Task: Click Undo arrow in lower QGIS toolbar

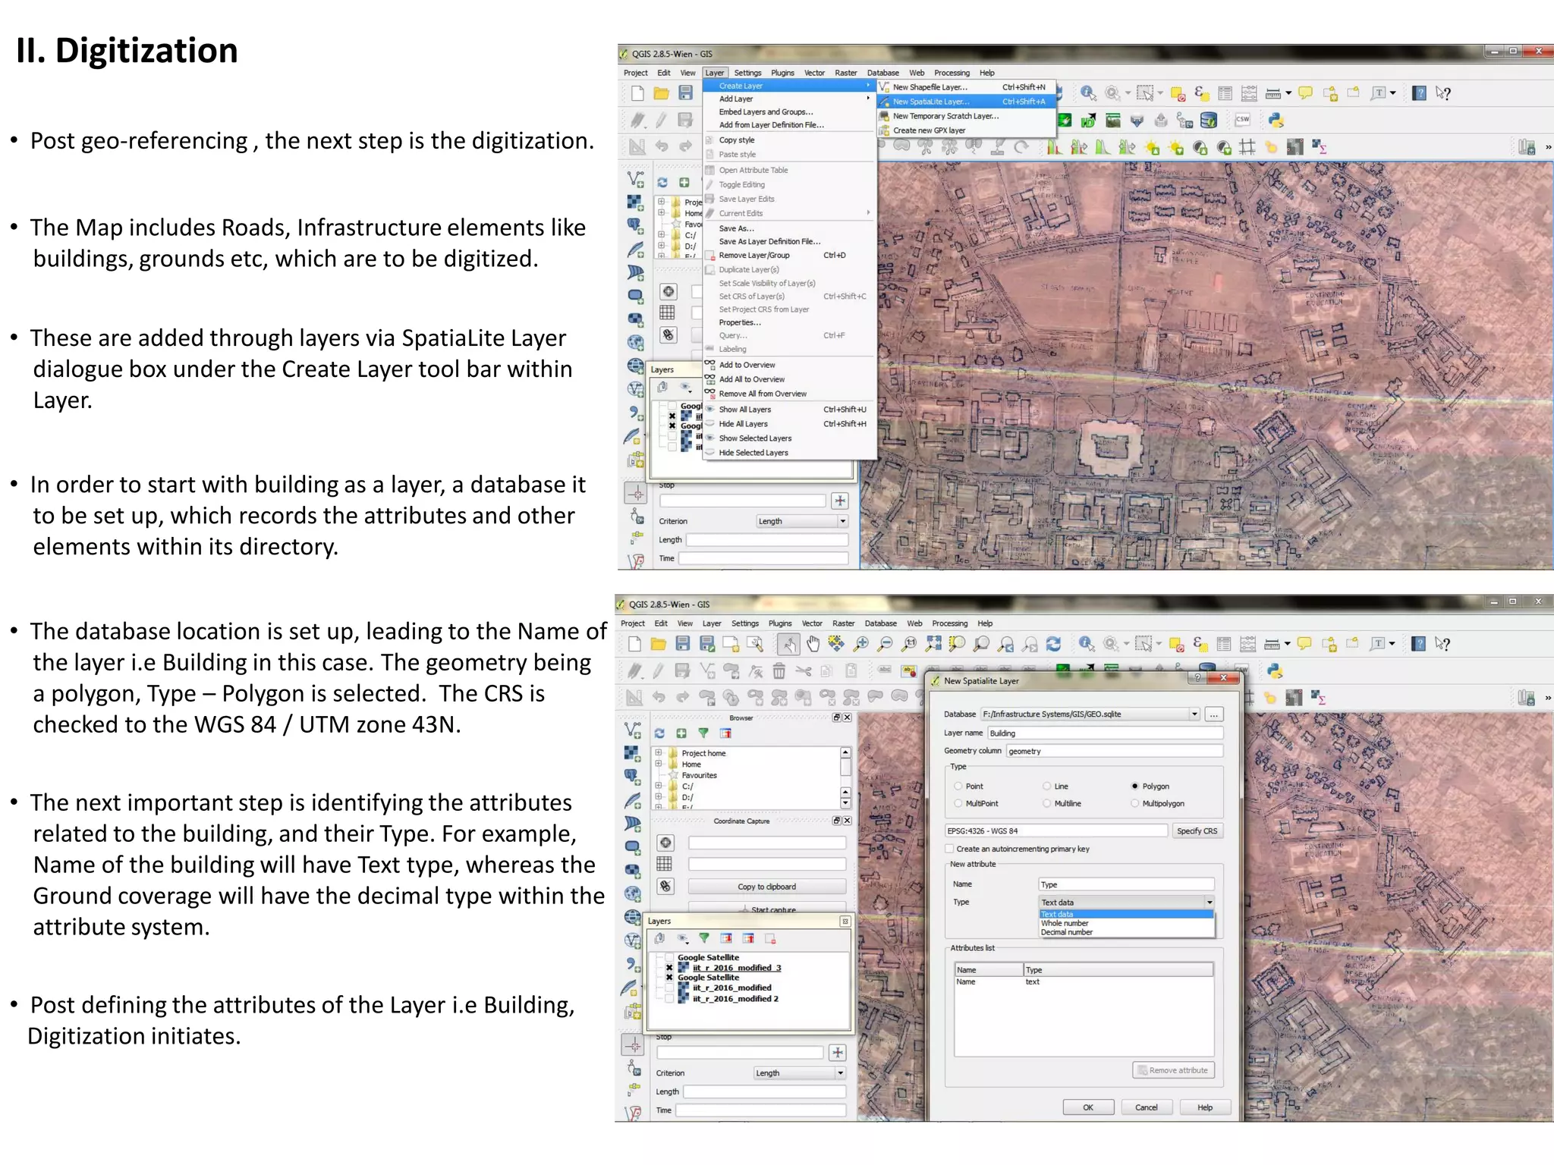Action: tap(659, 697)
